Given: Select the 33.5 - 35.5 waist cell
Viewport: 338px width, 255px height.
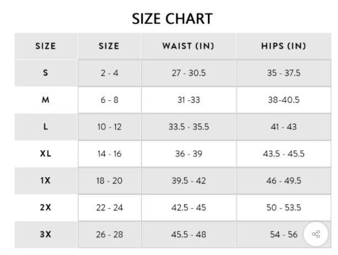Looking at the screenshot, I should 189,127.
